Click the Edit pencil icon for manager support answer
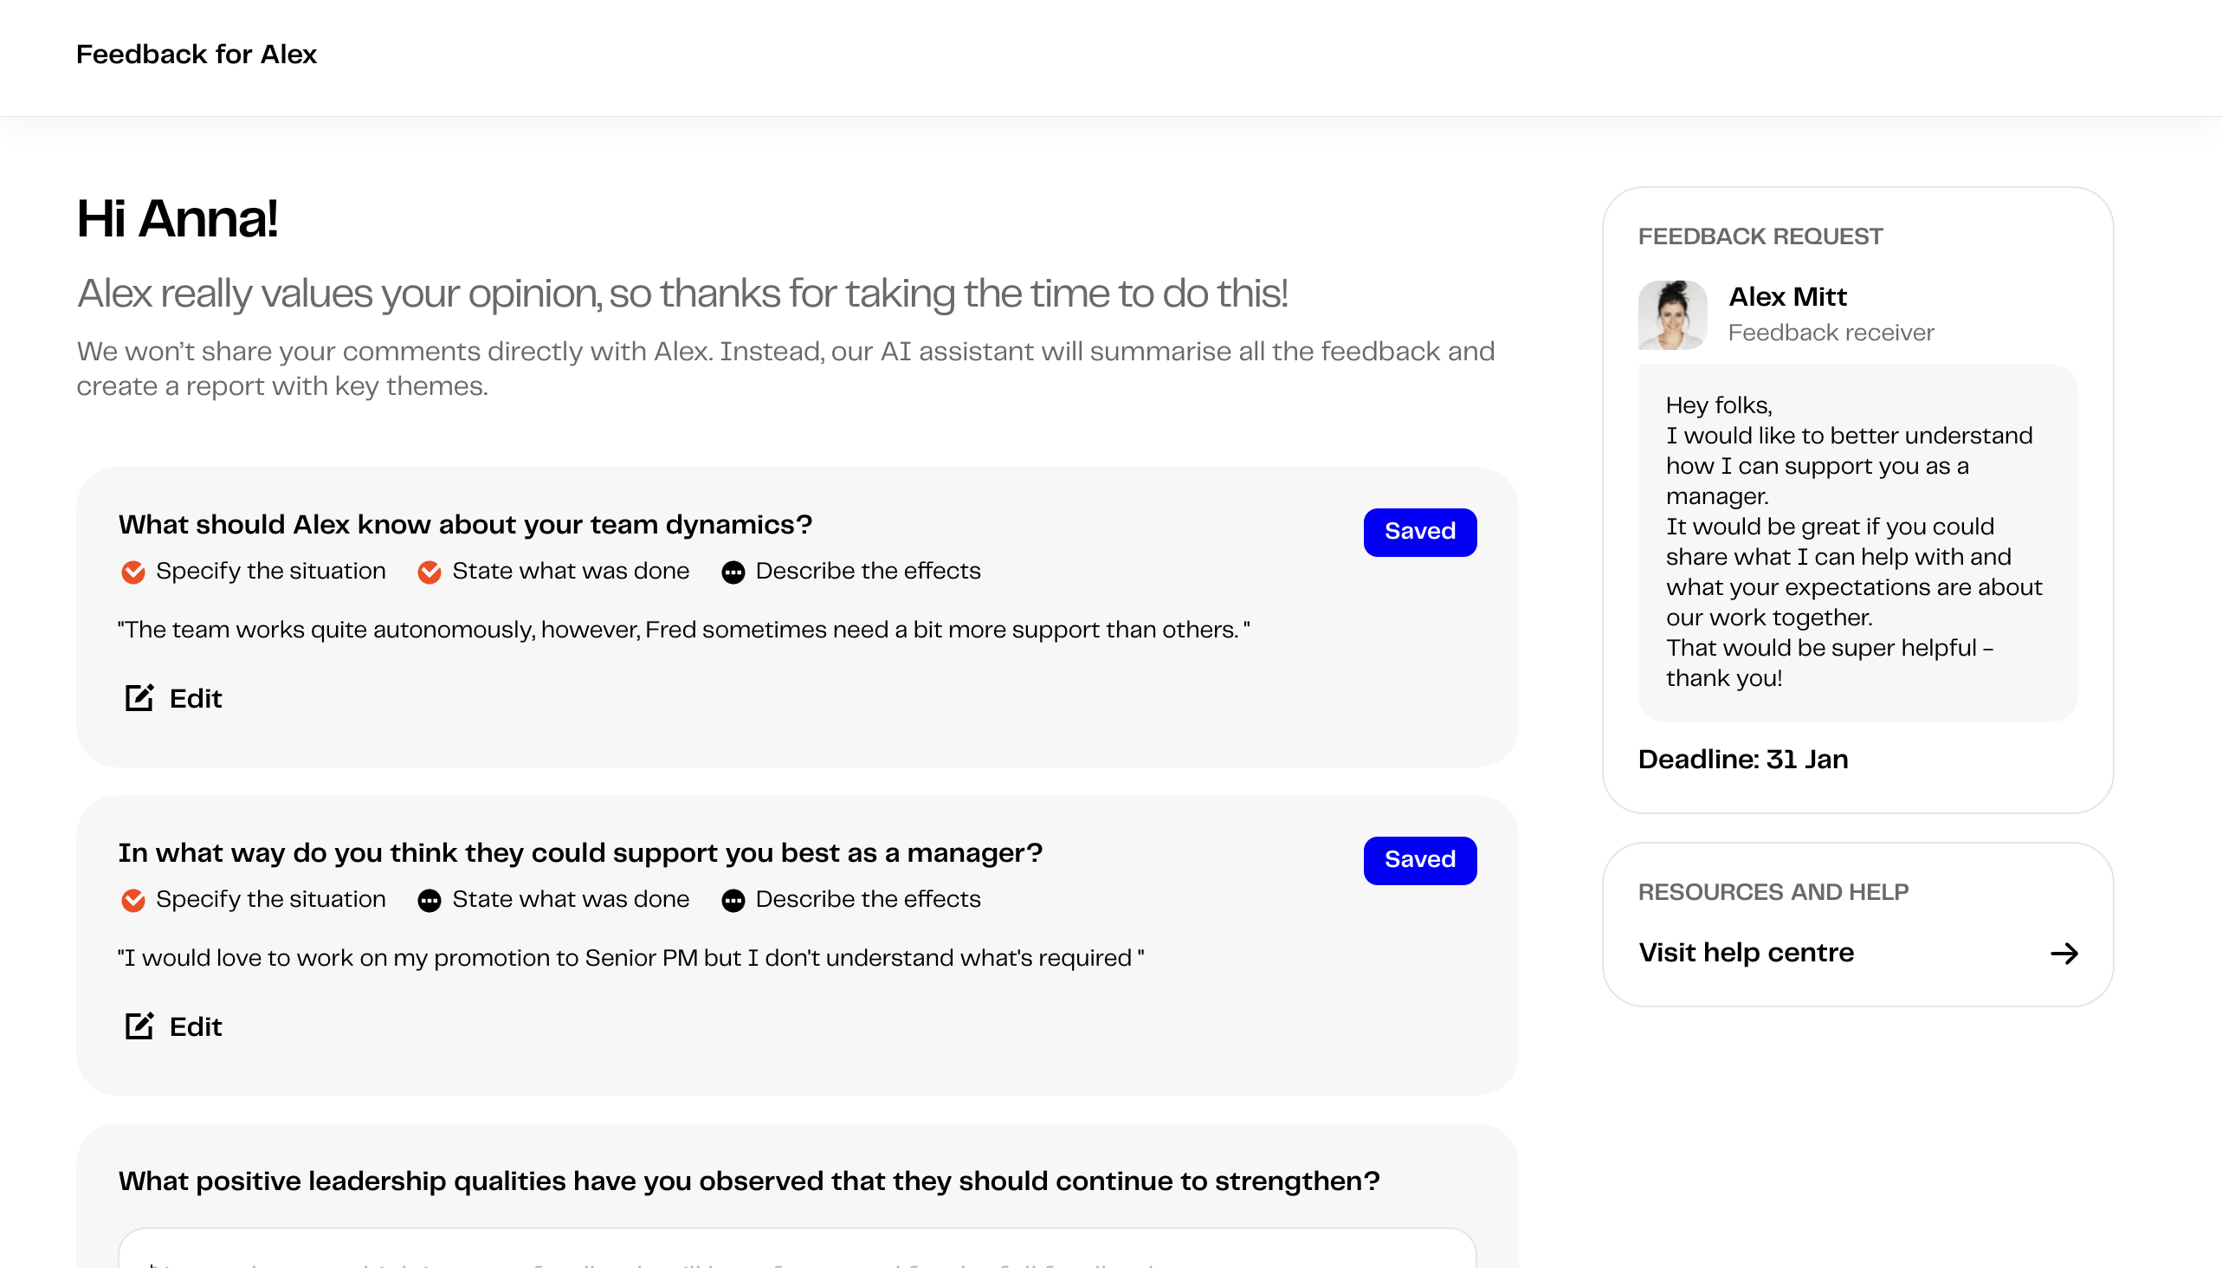Viewport: 2222px width, 1268px height. click(139, 1025)
